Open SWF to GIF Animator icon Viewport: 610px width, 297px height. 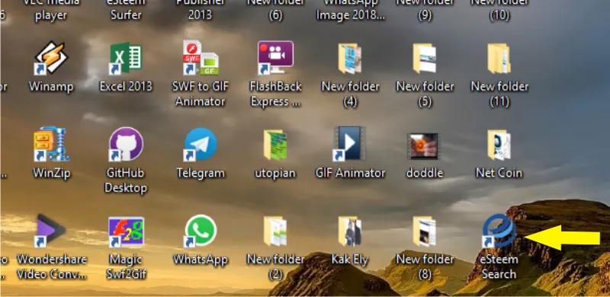201,59
